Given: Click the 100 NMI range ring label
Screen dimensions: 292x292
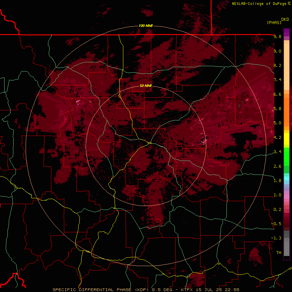Looking at the screenshot, I should 146,26.
